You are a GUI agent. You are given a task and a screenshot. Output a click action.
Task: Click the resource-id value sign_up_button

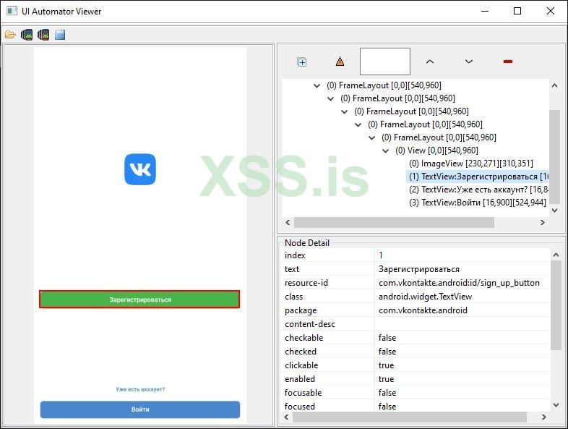tap(459, 283)
